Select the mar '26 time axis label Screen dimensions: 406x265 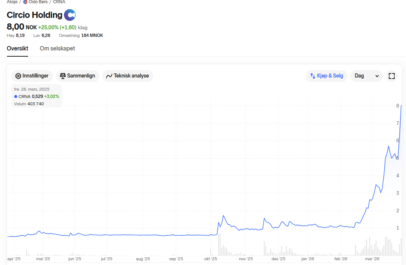pyautogui.click(x=372, y=259)
